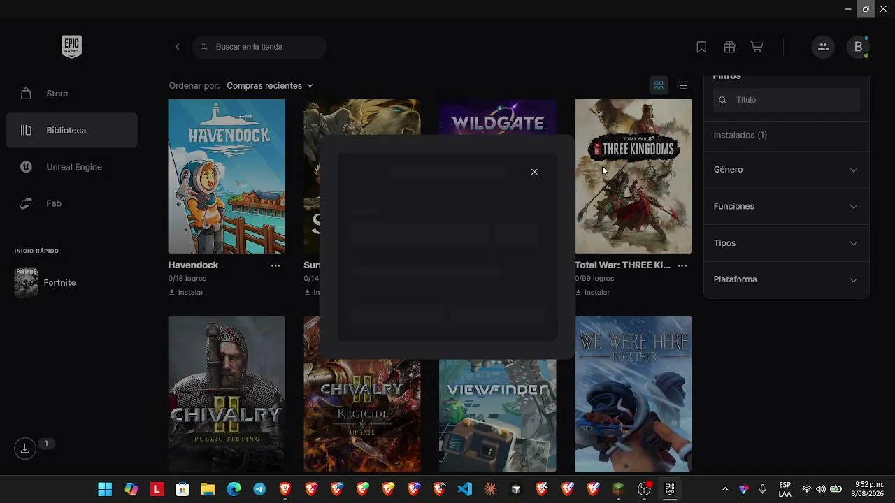Open Microsoft Edge from the taskbar

pos(234,489)
